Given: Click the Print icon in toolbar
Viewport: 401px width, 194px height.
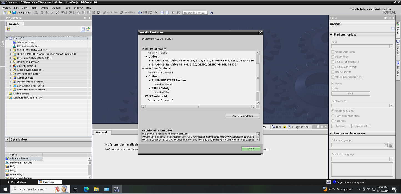Looking at the screenshot, I should coord(36,12).
